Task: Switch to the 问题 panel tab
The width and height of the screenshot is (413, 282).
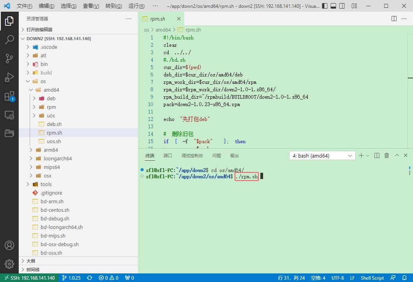Action: (217, 156)
